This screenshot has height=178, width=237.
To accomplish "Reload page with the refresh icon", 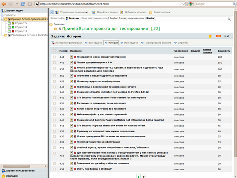I will [x=23, y=4].
